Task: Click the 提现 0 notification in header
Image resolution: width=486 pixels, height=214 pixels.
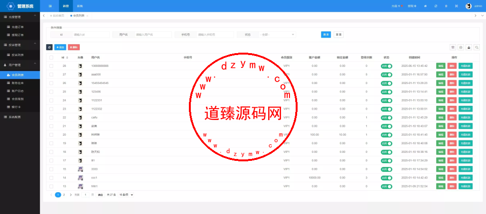Action: tap(412, 6)
